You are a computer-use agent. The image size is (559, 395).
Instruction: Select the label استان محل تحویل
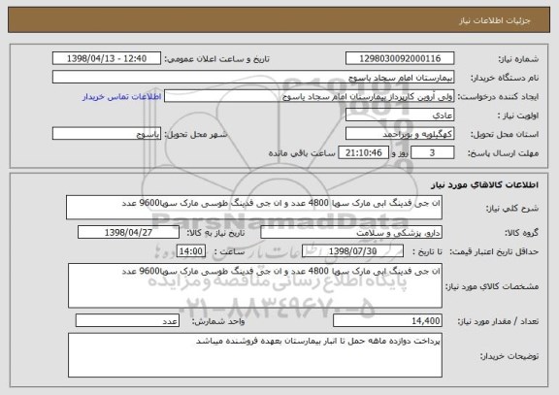(x=505, y=134)
